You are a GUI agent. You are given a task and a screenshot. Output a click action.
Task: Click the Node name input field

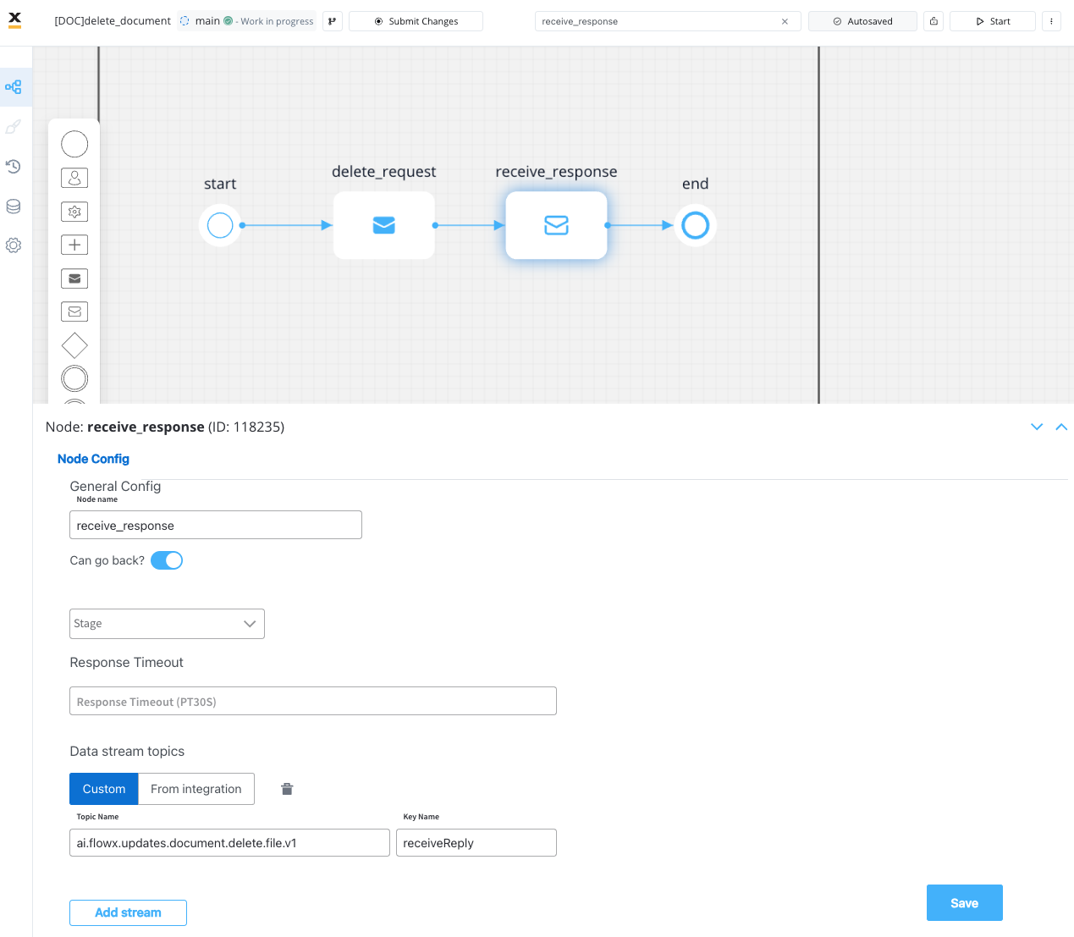click(216, 525)
